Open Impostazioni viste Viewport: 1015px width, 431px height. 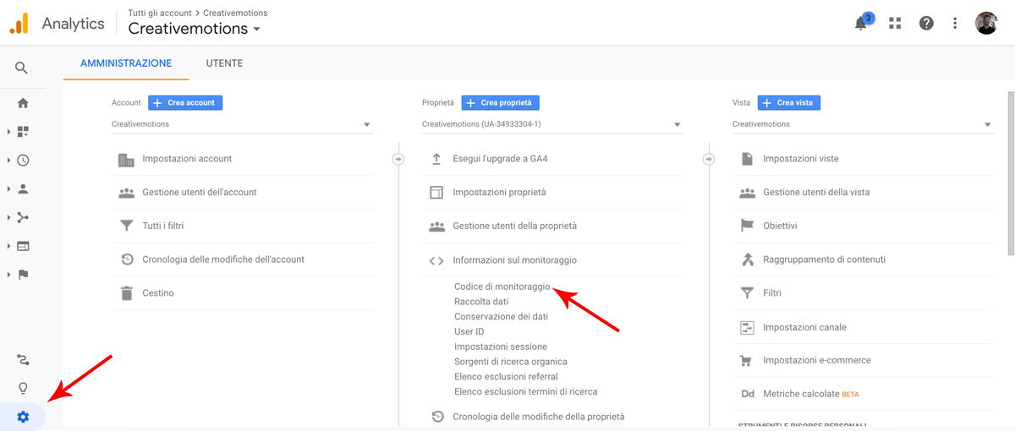(x=801, y=159)
